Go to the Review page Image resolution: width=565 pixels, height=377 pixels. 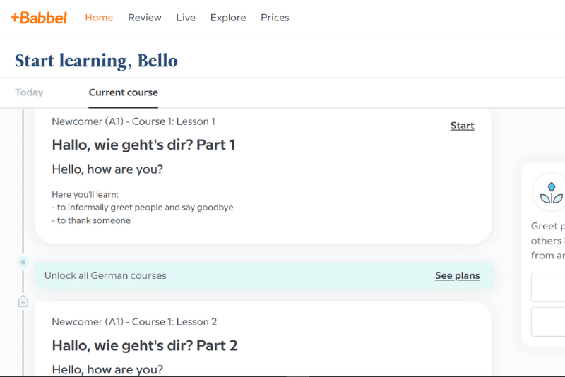pyautogui.click(x=144, y=18)
